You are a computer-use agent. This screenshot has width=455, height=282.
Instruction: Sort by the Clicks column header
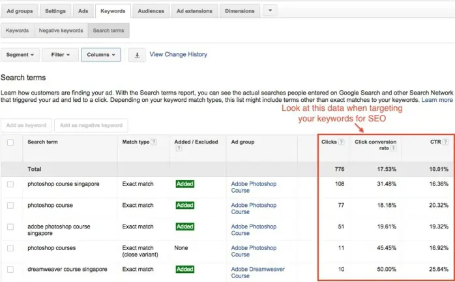[x=329, y=142]
